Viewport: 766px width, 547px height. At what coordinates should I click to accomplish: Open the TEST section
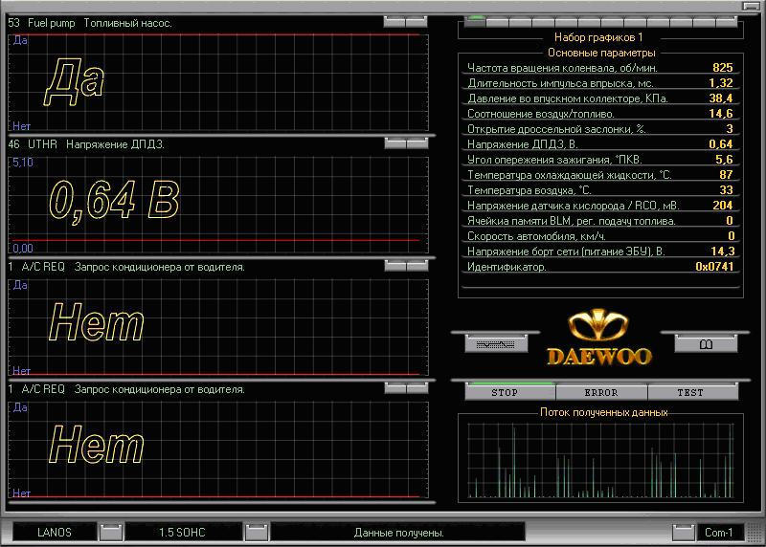tap(690, 392)
